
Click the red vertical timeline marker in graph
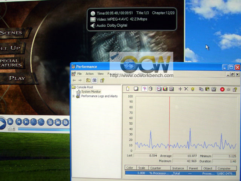[x=169, y=124]
